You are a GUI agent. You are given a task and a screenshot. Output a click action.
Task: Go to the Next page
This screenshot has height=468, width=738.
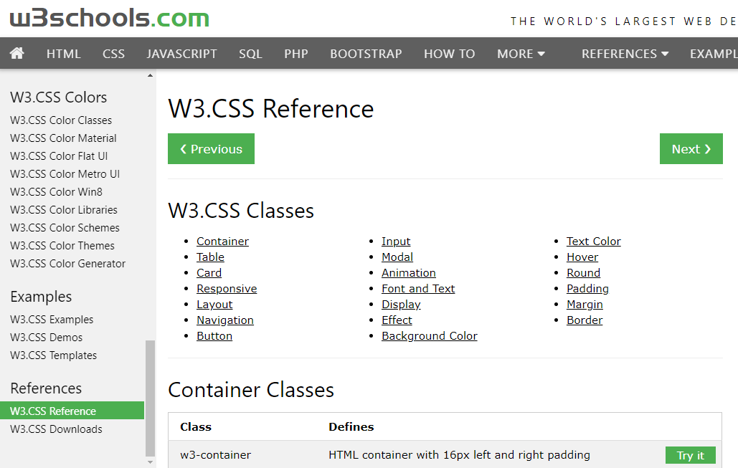pyautogui.click(x=691, y=149)
